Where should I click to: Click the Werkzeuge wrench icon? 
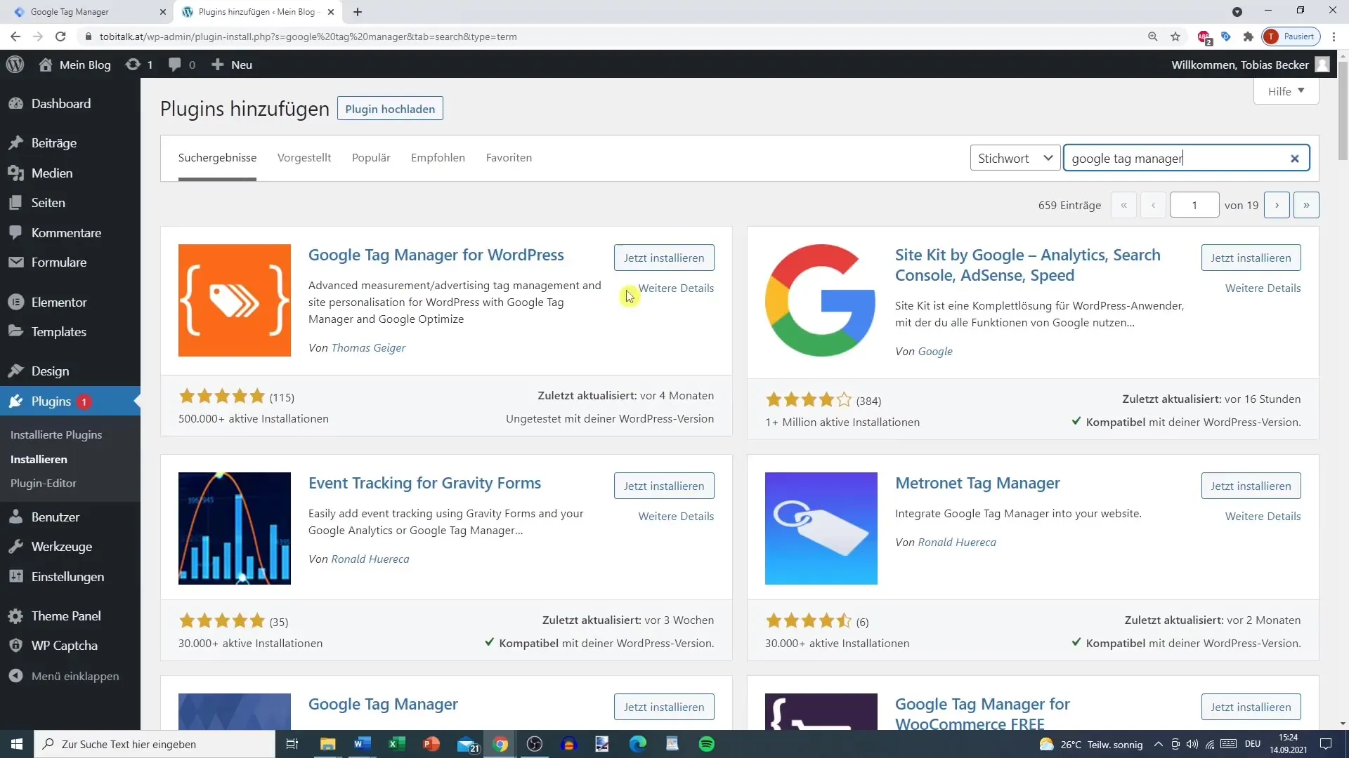pos(15,547)
